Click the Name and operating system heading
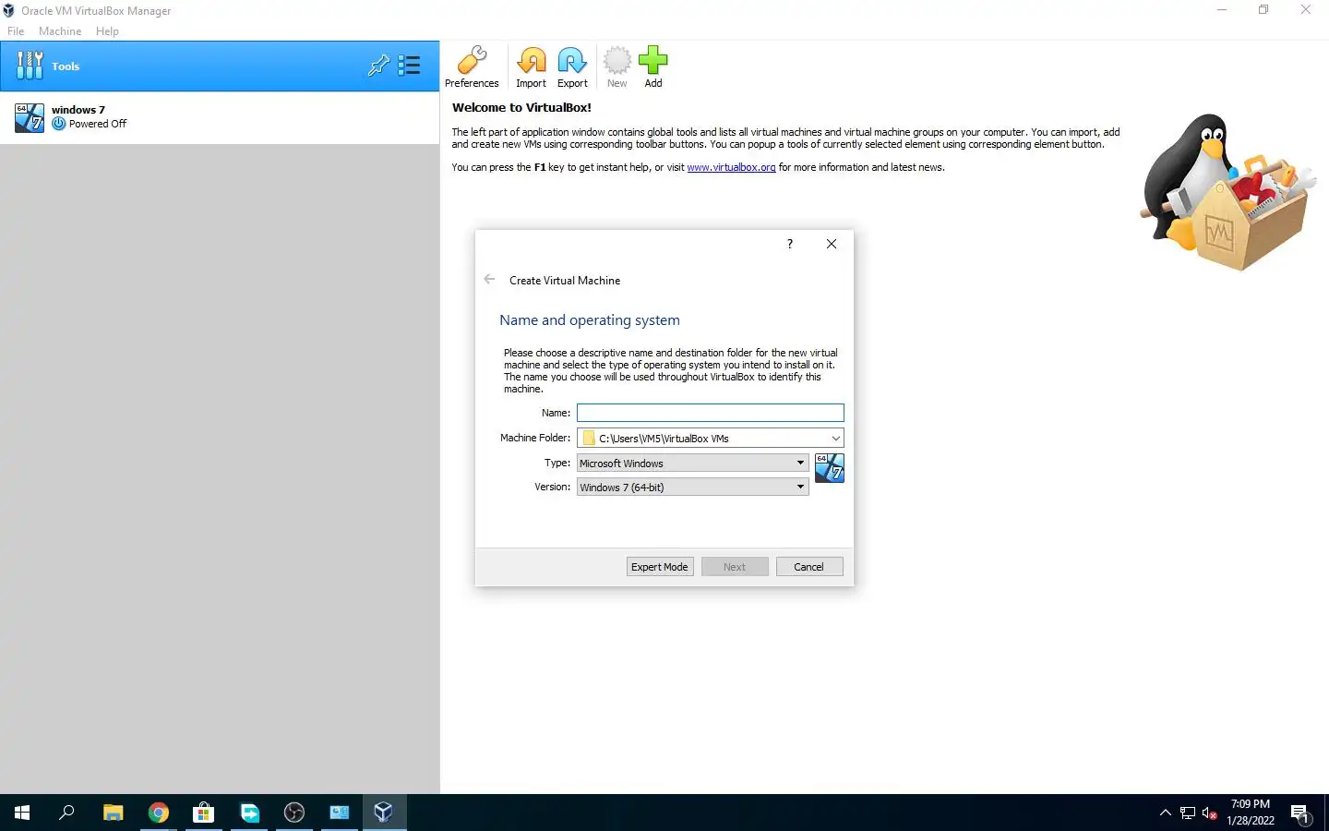This screenshot has width=1329, height=831. 590,320
